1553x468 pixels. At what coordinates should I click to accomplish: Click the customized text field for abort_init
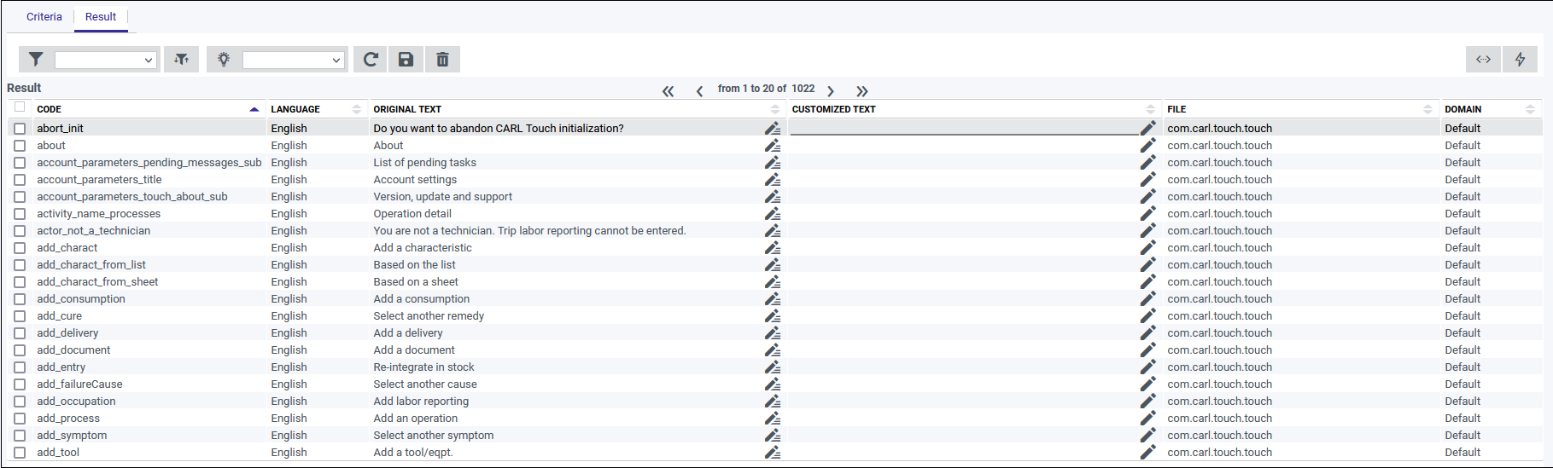click(965, 128)
